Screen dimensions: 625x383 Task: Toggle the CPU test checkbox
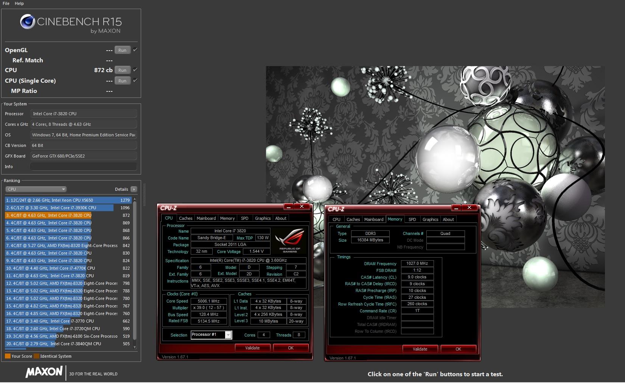coord(135,70)
